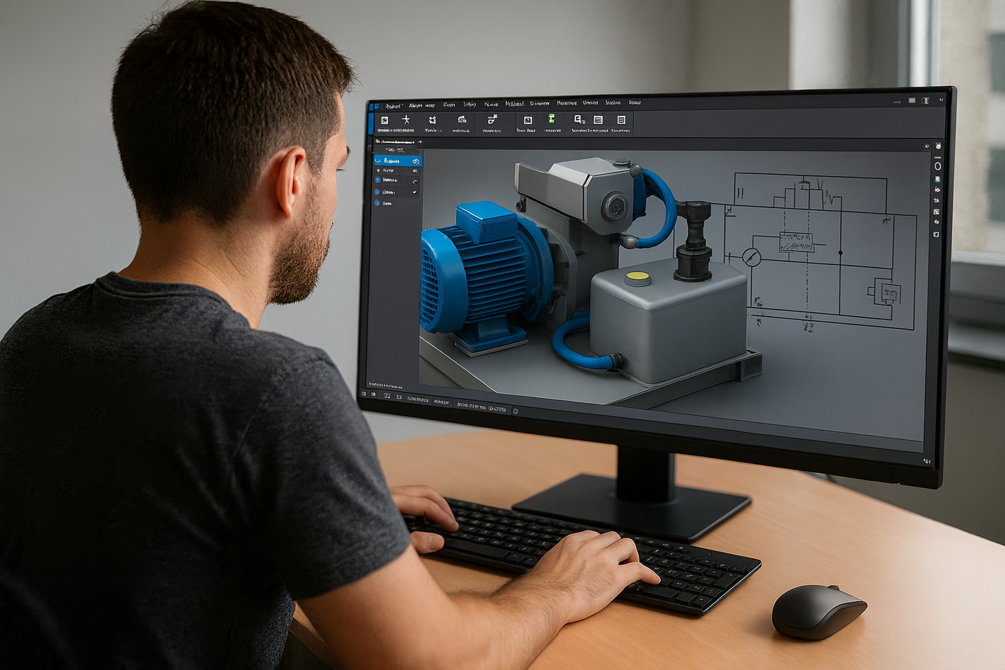This screenshot has height=670, width=1005.
Task: Open the collapsed field above the model tree
Action: click(395, 150)
